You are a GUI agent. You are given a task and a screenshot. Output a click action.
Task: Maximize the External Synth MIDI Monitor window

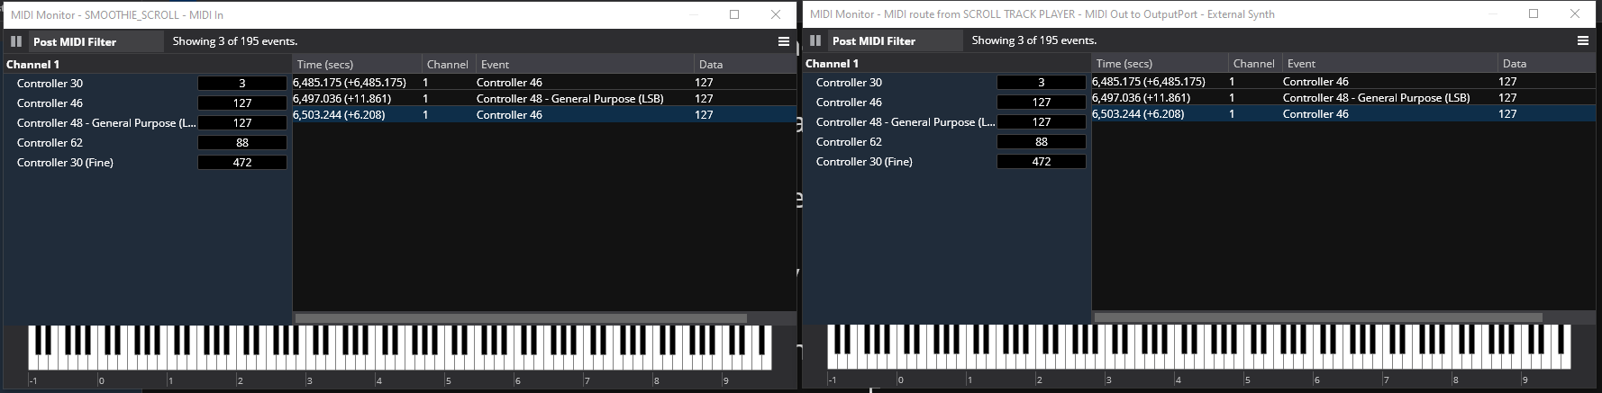click(x=1534, y=13)
